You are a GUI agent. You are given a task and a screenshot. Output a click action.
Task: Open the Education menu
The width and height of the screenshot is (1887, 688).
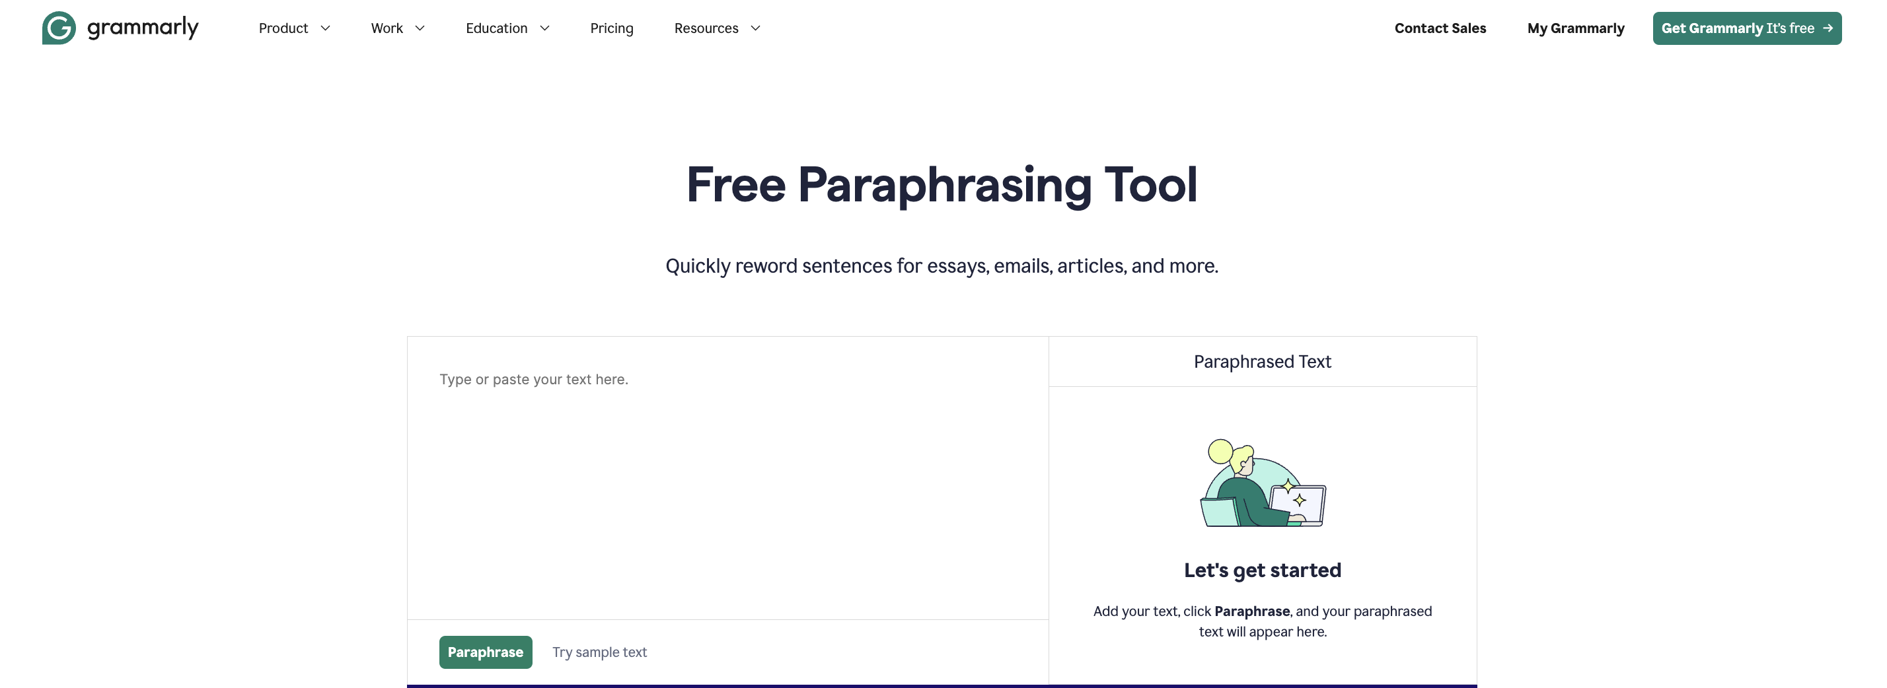pos(497,28)
